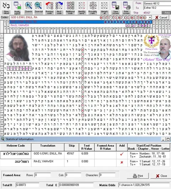Cancel the current code search
The height and width of the screenshot is (189, 171).
pyautogui.click(x=161, y=18)
